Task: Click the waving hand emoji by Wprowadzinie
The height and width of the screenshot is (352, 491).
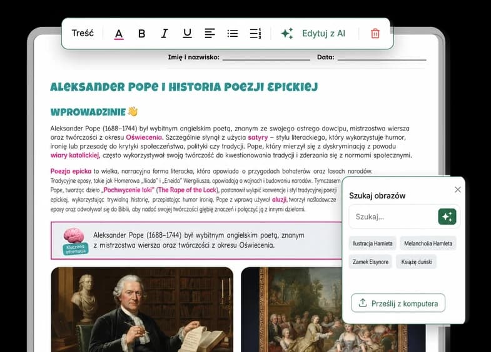Action: click(133, 112)
